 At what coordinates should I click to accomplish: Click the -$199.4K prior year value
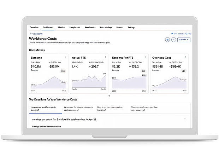[175, 67]
